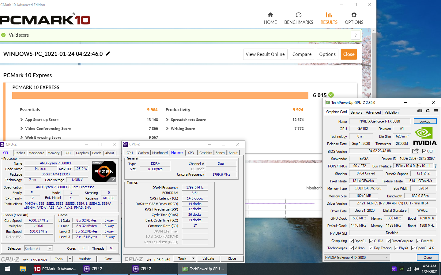441x275 pixels.
Task: Click Tools button in right CPU-Z
Action: coord(182,258)
